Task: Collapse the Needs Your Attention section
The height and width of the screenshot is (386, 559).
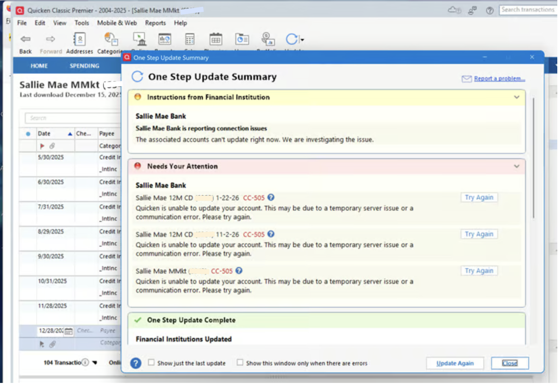Action: point(517,166)
